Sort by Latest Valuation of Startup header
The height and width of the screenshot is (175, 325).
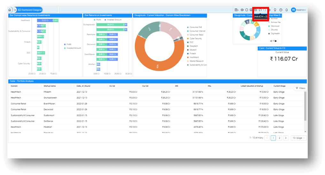(252, 86)
